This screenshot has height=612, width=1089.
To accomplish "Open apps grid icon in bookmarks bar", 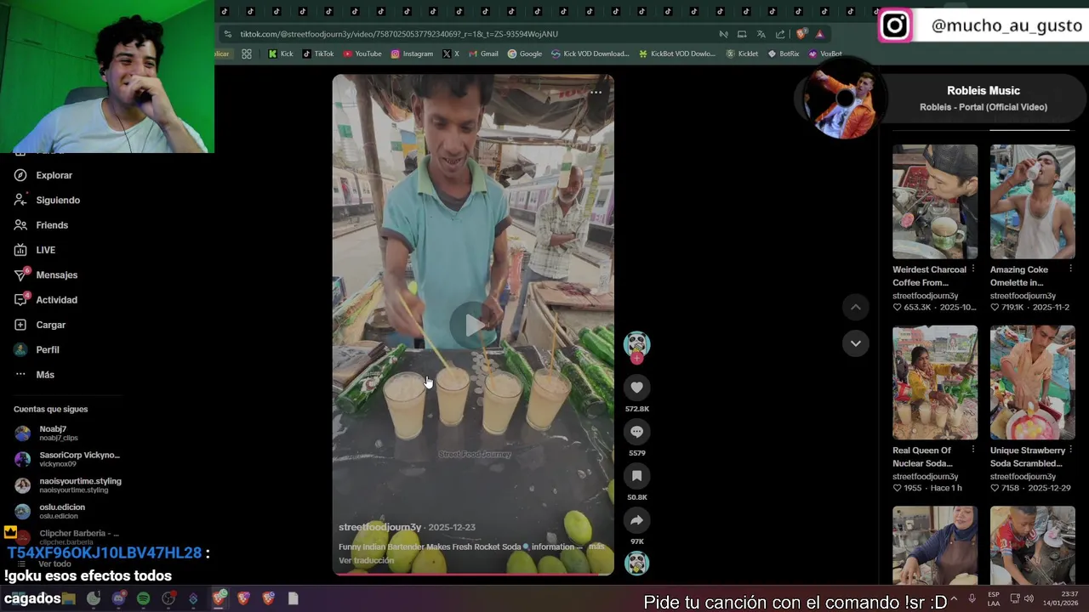I will (x=247, y=54).
